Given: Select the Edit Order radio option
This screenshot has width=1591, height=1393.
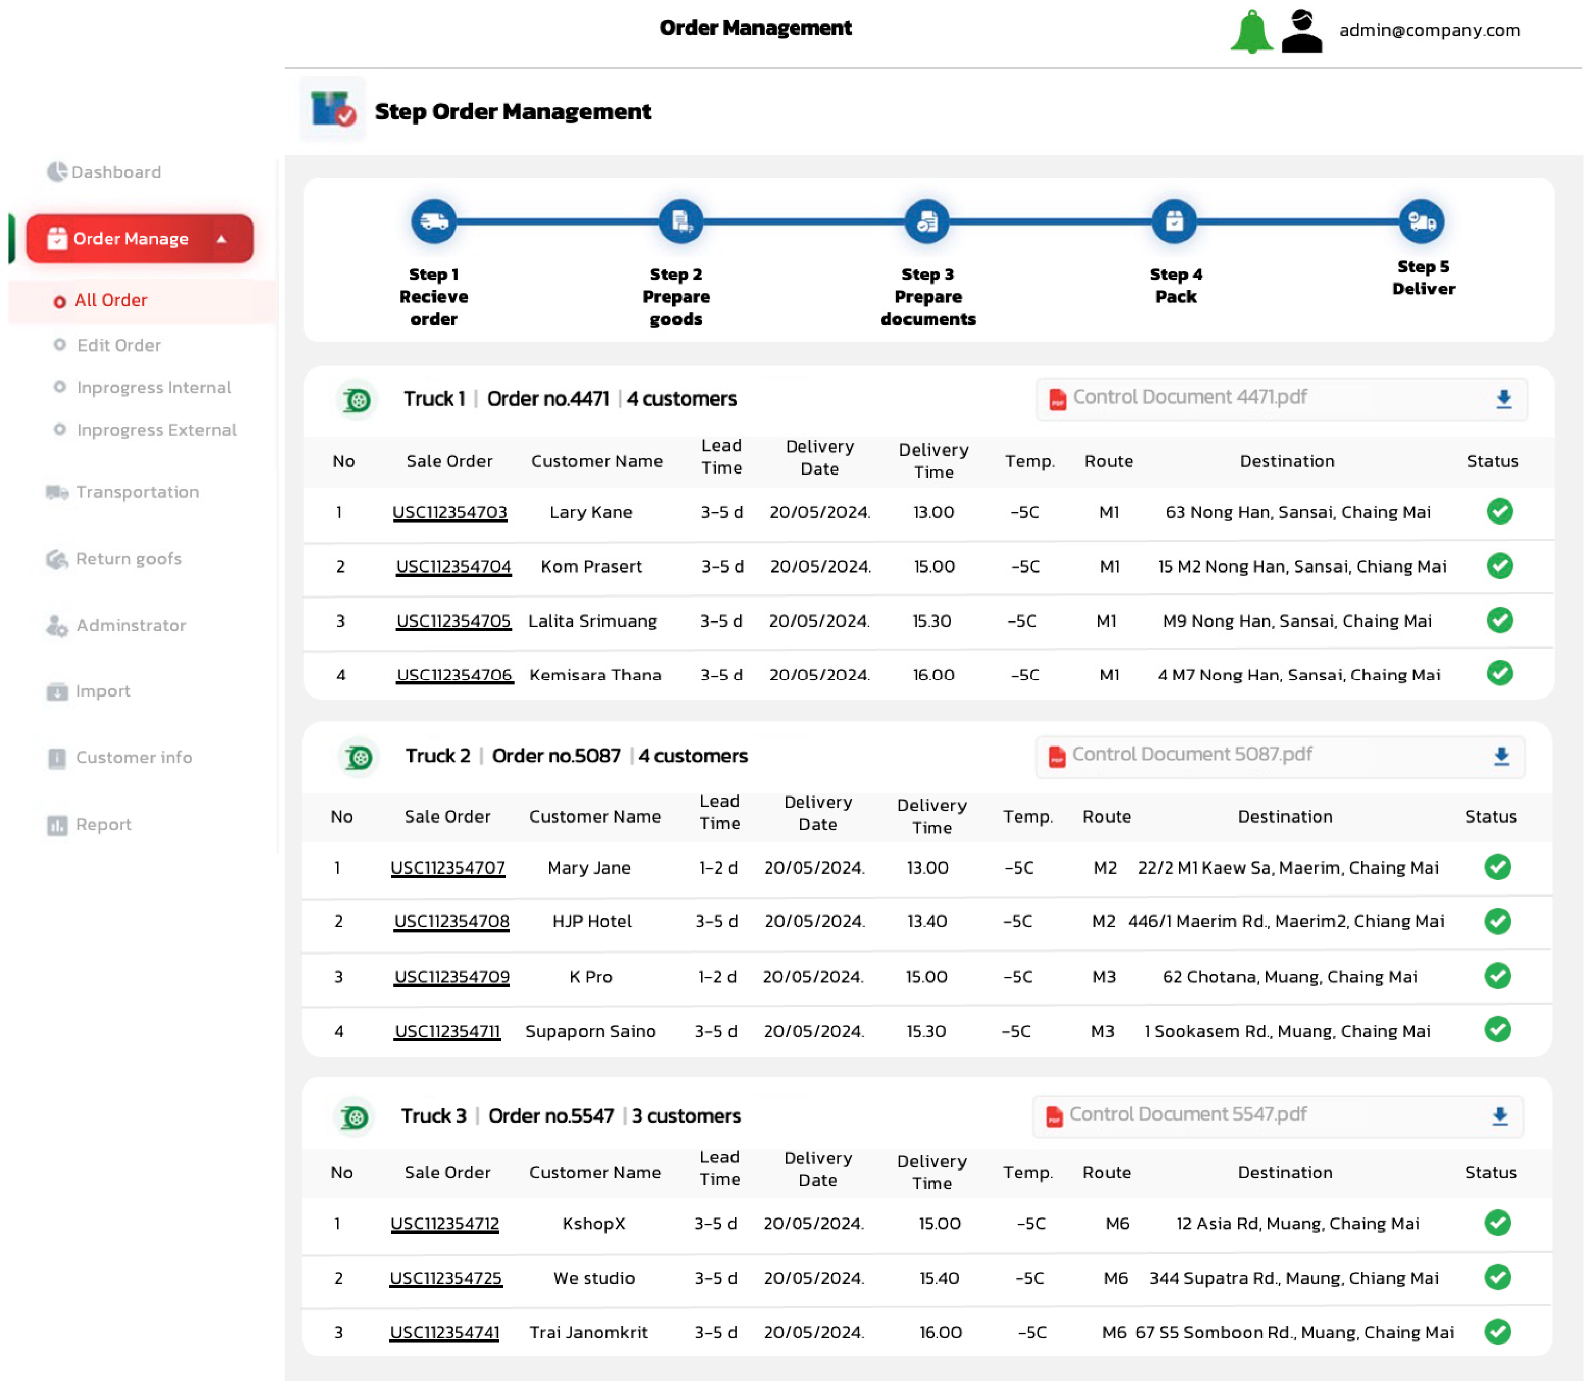Looking at the screenshot, I should [x=60, y=344].
